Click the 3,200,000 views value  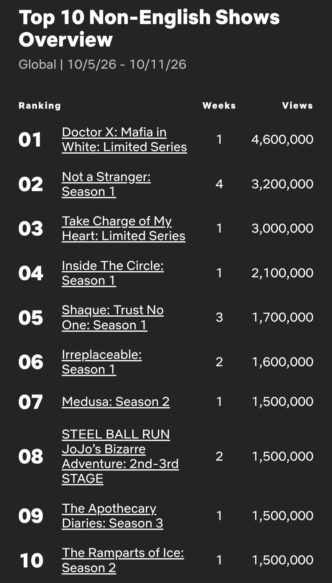tap(282, 184)
